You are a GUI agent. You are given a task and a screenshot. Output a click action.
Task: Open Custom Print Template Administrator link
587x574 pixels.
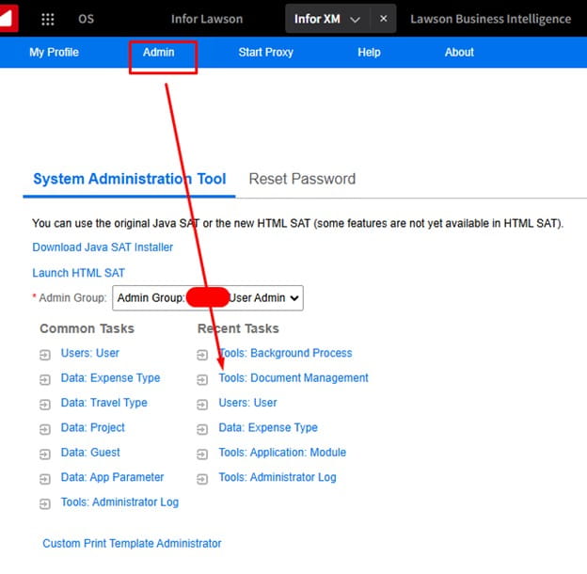(132, 544)
